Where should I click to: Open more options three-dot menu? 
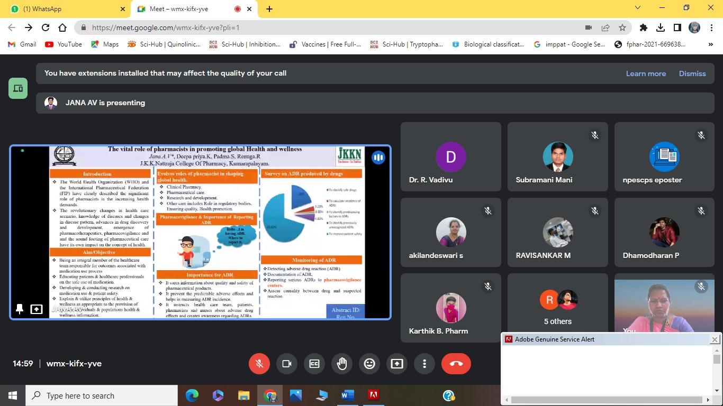pos(424,364)
